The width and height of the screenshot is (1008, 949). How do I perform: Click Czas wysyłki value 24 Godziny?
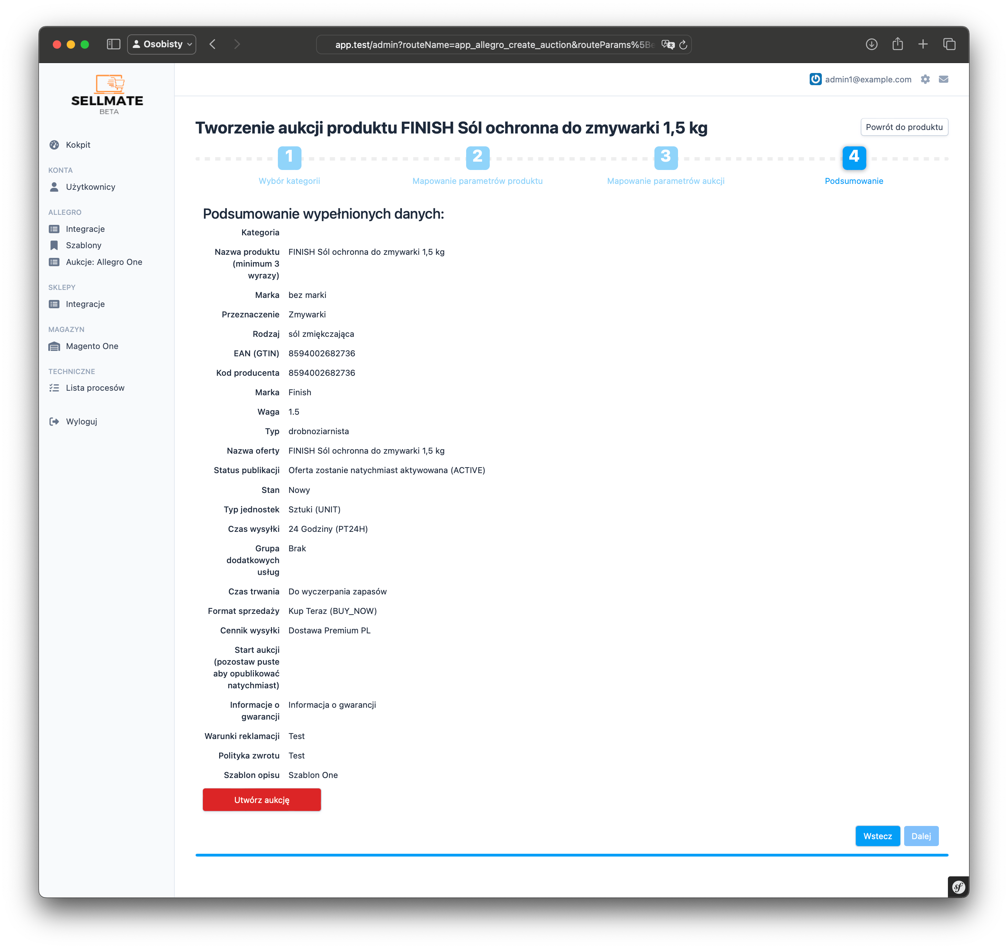click(328, 529)
